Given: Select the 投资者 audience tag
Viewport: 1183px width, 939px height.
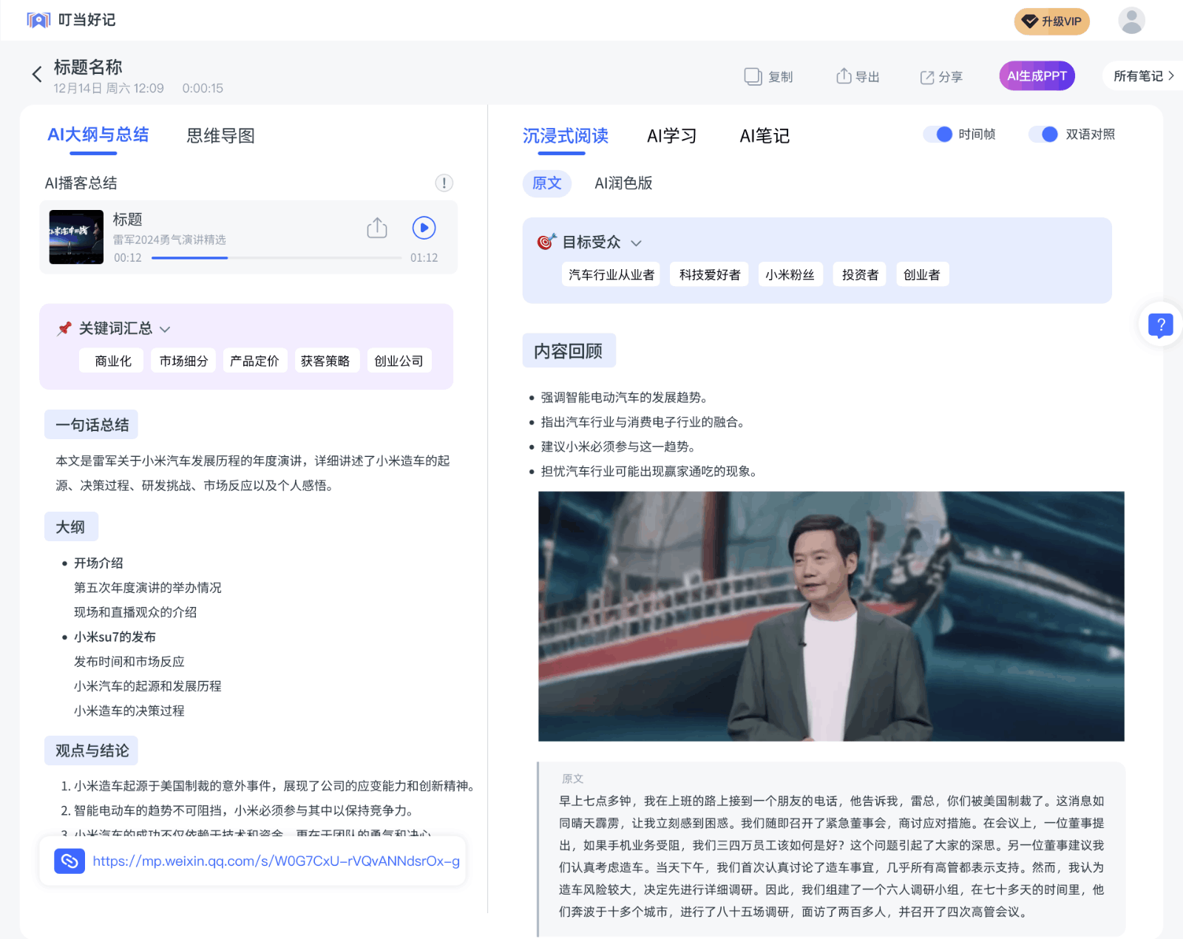Looking at the screenshot, I should point(860,274).
